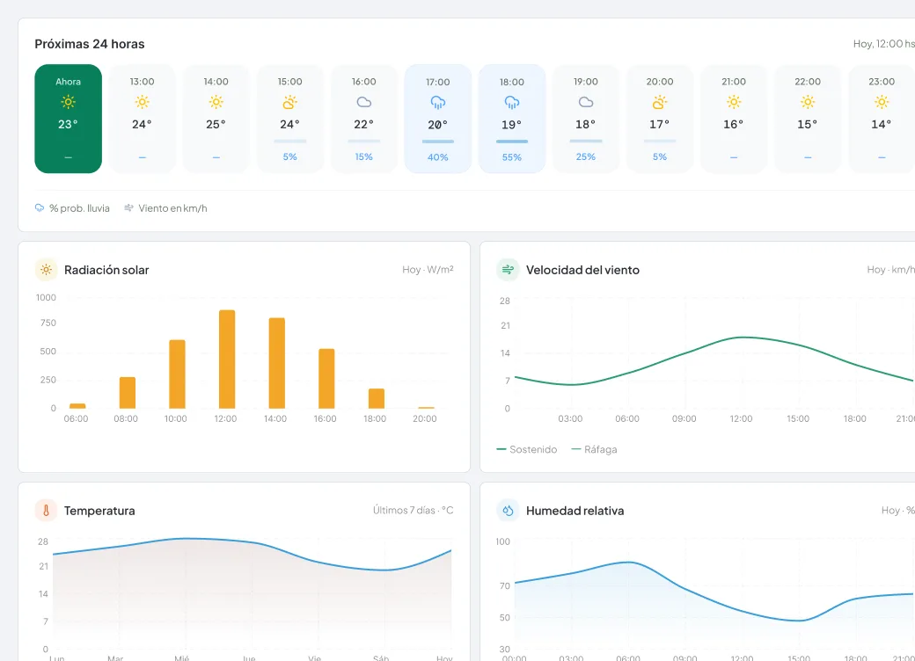The width and height of the screenshot is (915, 661).
Task: Click the Radiación solar sun icon
Action: click(x=46, y=270)
